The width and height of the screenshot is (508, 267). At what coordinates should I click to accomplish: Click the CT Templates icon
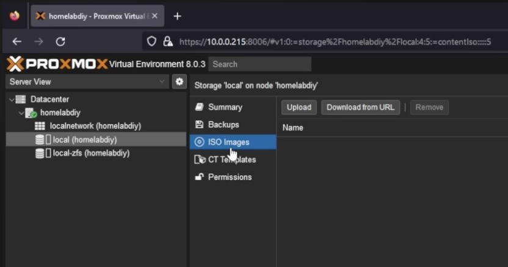[200, 159]
